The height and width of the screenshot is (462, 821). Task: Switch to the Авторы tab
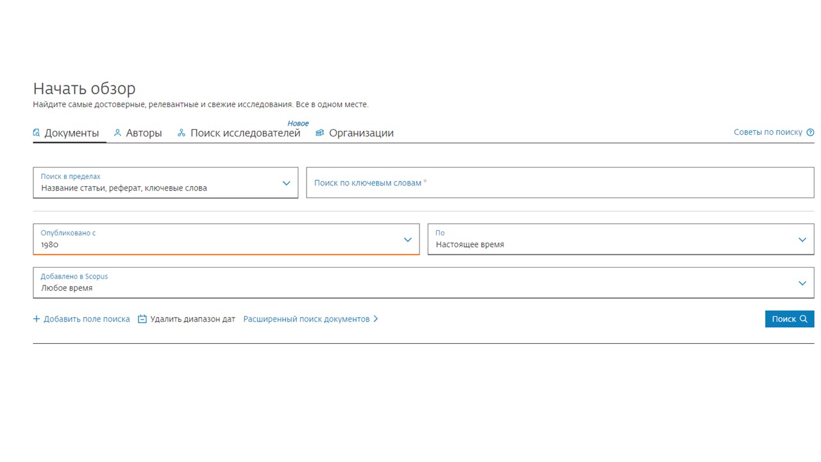pos(144,133)
